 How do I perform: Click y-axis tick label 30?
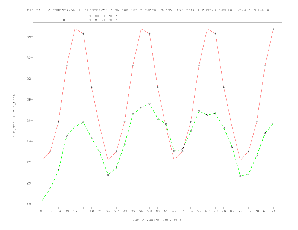(29, 79)
